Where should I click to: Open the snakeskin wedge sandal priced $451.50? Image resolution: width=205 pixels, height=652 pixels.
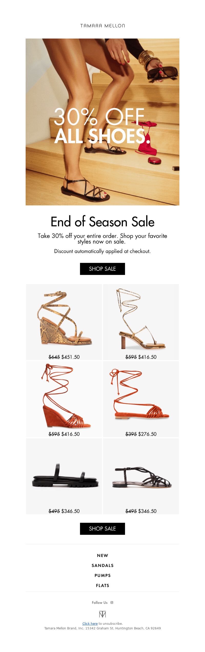[64, 322]
